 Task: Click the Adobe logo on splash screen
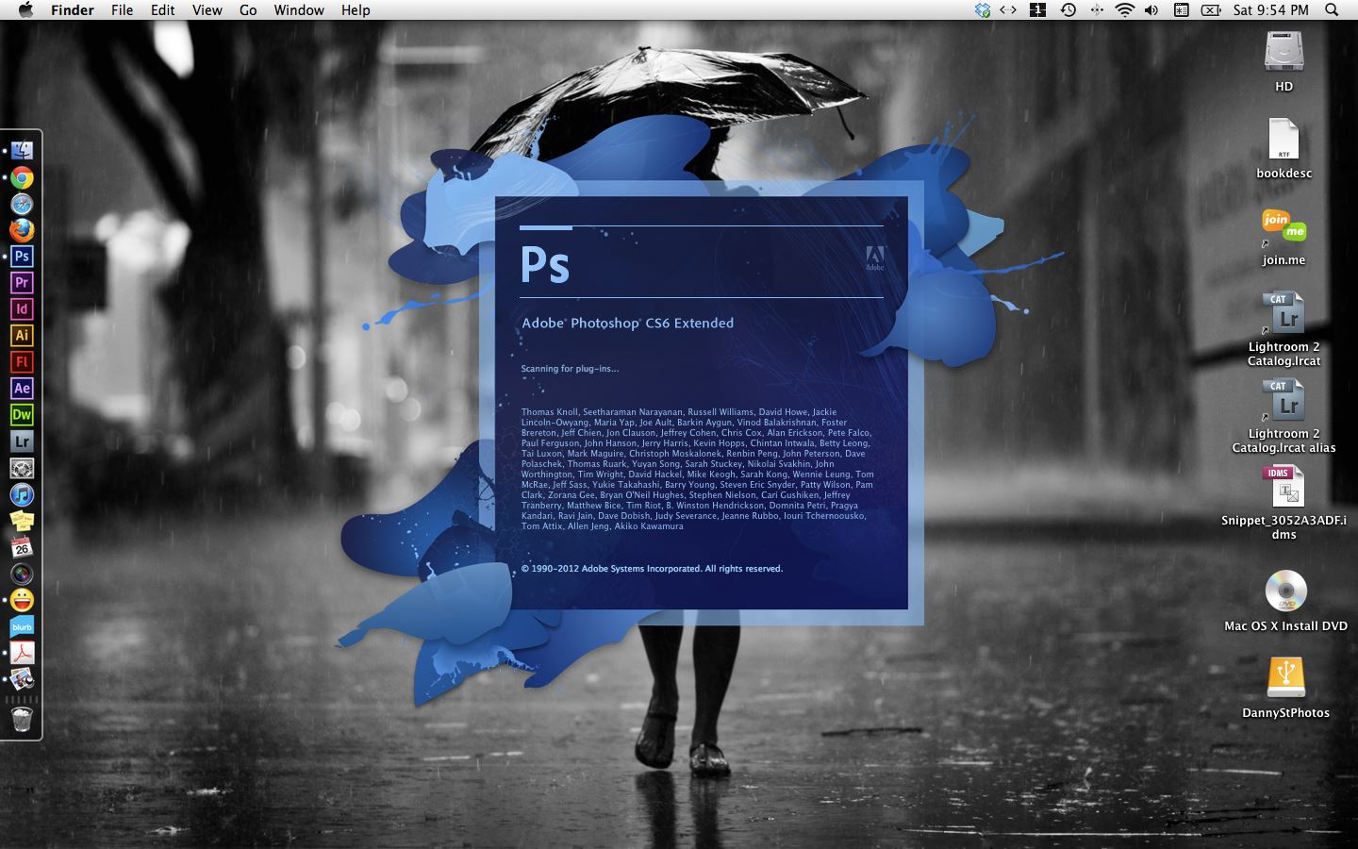click(875, 258)
